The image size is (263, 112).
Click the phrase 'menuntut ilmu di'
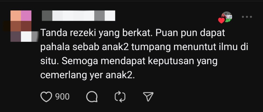tap(211, 47)
